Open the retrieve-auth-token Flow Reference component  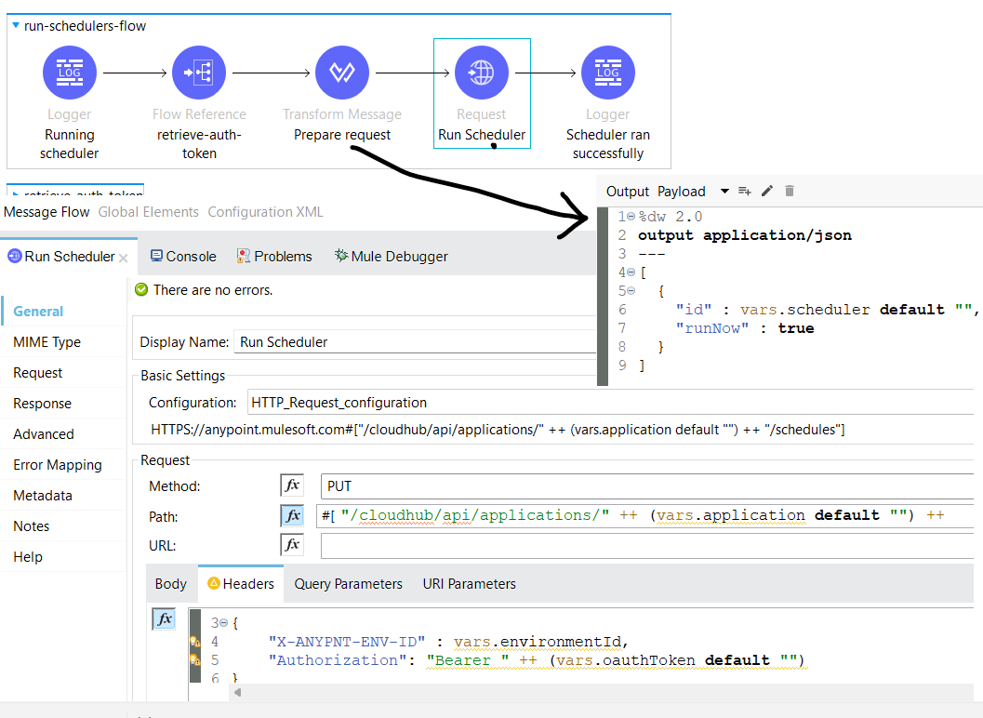(198, 73)
